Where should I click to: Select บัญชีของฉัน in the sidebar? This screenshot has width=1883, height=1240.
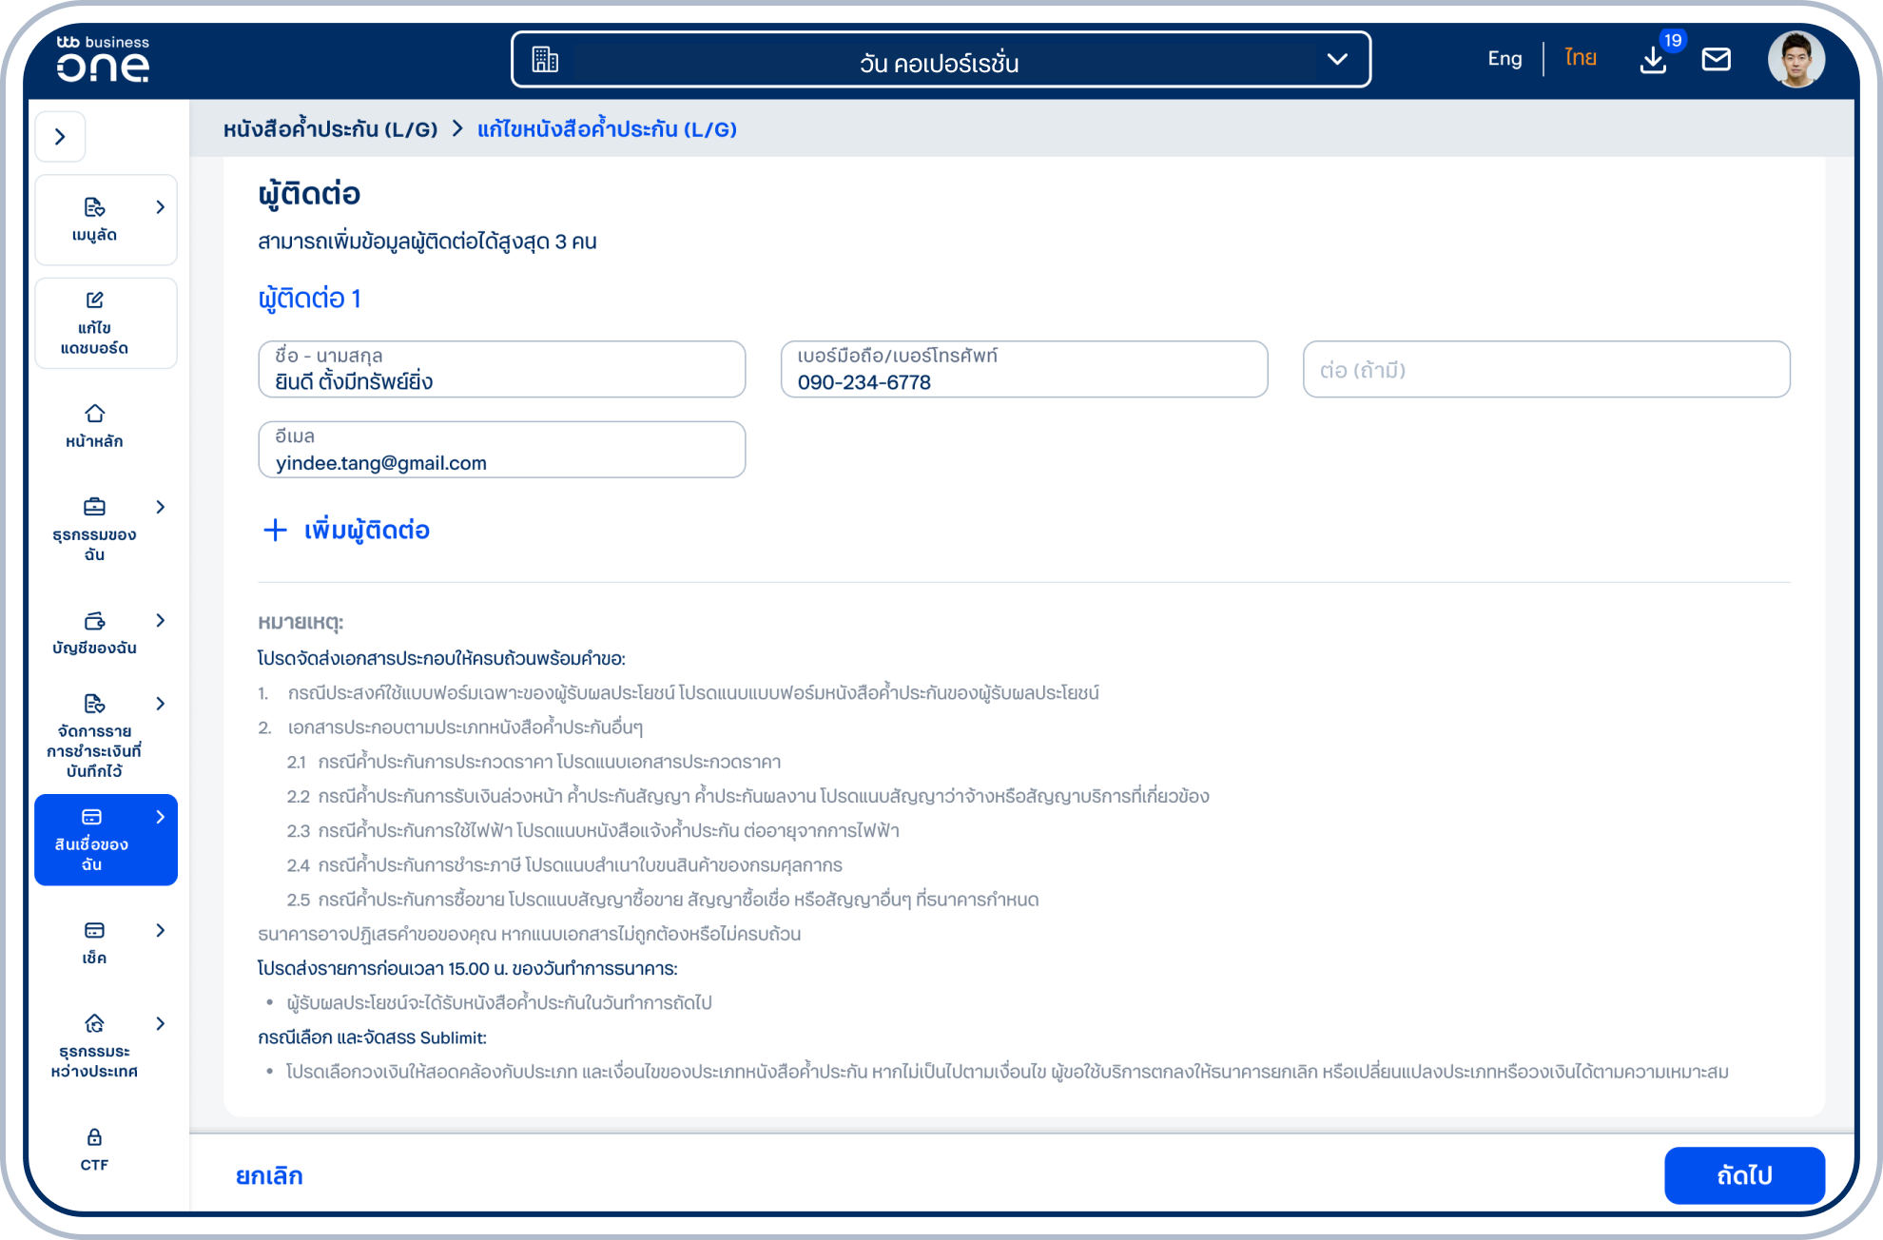94,632
